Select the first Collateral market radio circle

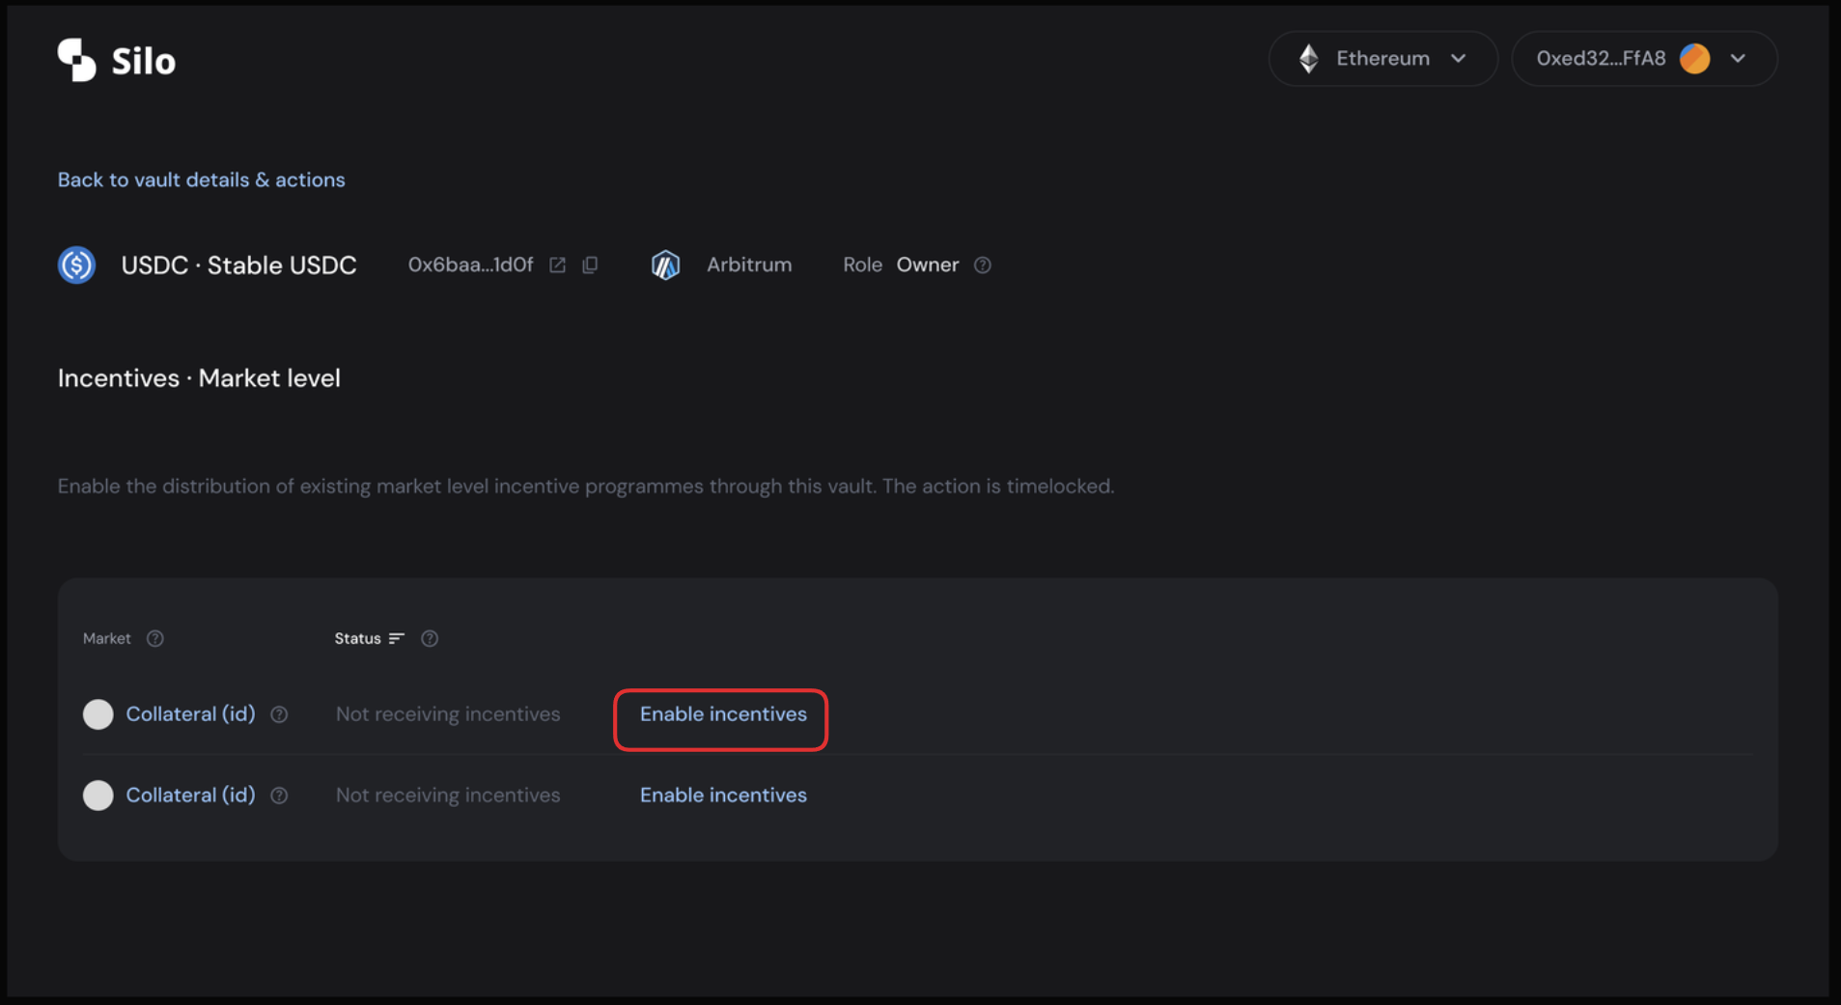click(98, 714)
